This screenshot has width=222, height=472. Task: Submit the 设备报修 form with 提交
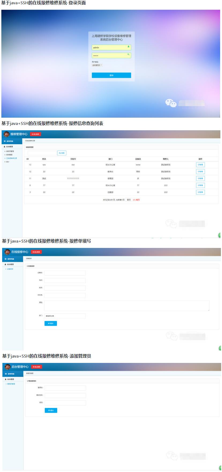(x=51, y=324)
